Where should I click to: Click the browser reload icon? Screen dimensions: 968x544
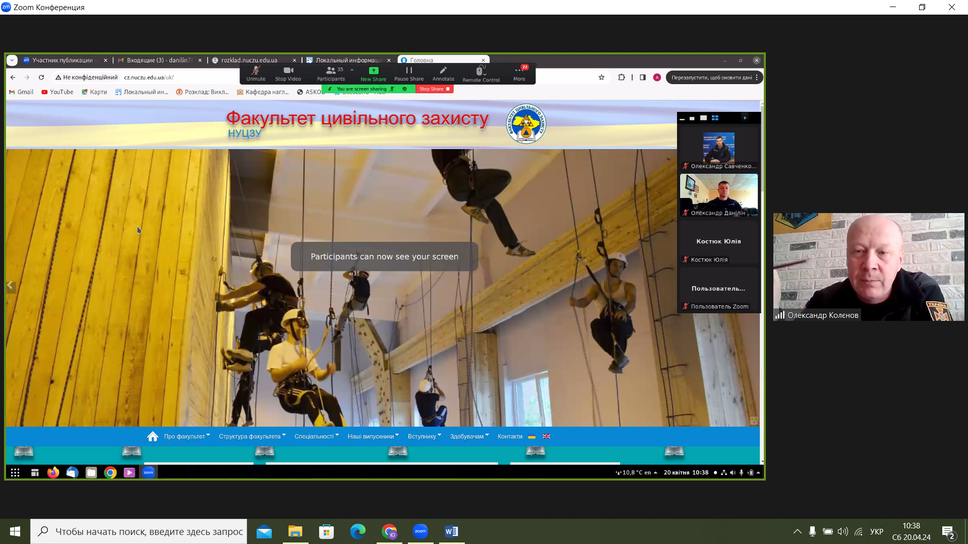pyautogui.click(x=41, y=78)
